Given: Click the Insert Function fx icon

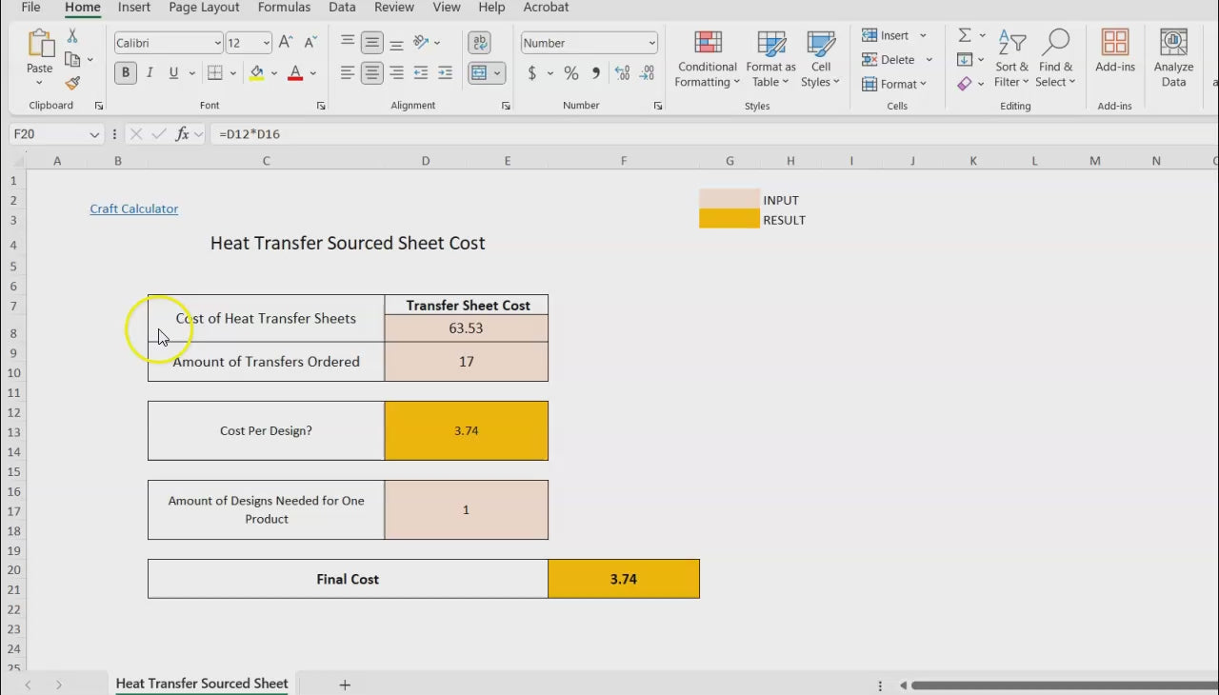Looking at the screenshot, I should coord(182,134).
